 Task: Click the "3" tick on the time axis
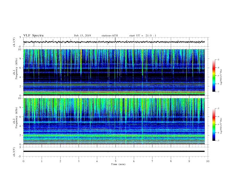[79, 161]
